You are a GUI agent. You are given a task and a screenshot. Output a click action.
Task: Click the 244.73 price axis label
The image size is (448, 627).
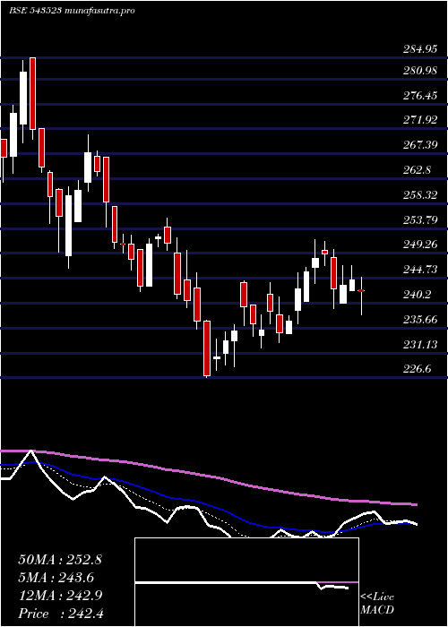point(419,270)
